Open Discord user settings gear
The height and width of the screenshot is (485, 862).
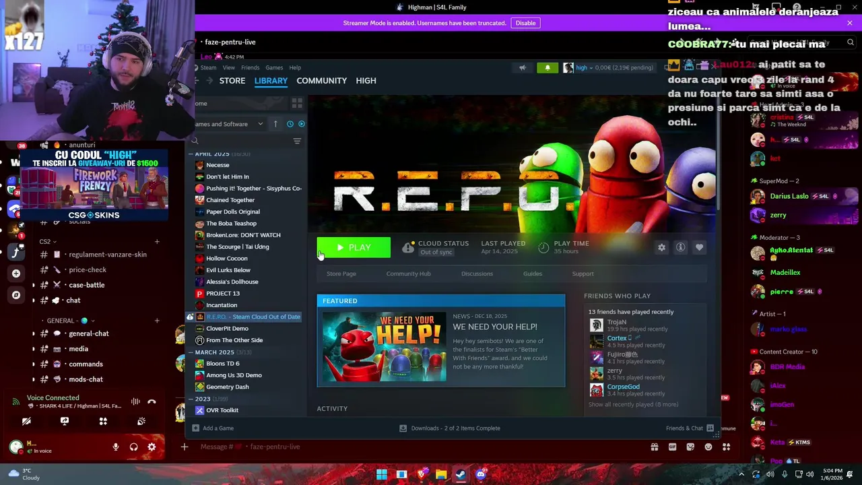(152, 447)
